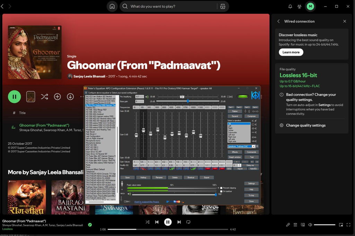Open Change quality settings
Image resolution: width=355 pixels, height=236 pixels.
[306, 125]
